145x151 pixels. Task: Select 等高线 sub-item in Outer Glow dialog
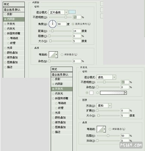[x=62, y=103]
